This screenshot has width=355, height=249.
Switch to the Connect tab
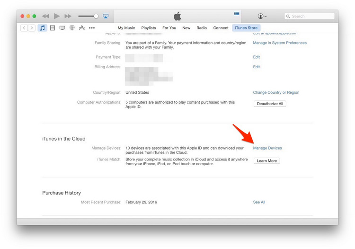coord(221,28)
